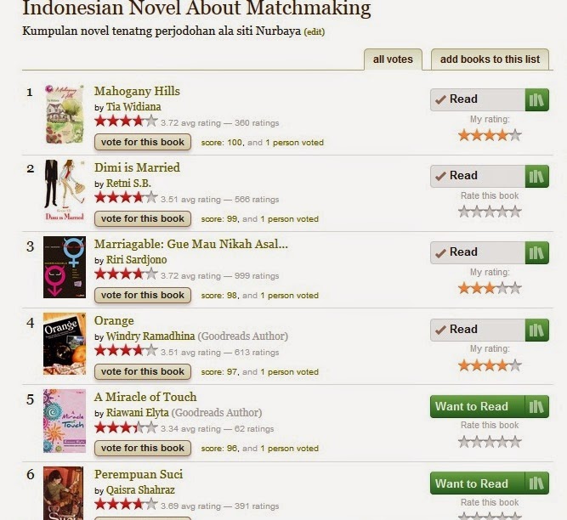
Task: Open the Orange book cover thumbnail
Action: [65, 343]
